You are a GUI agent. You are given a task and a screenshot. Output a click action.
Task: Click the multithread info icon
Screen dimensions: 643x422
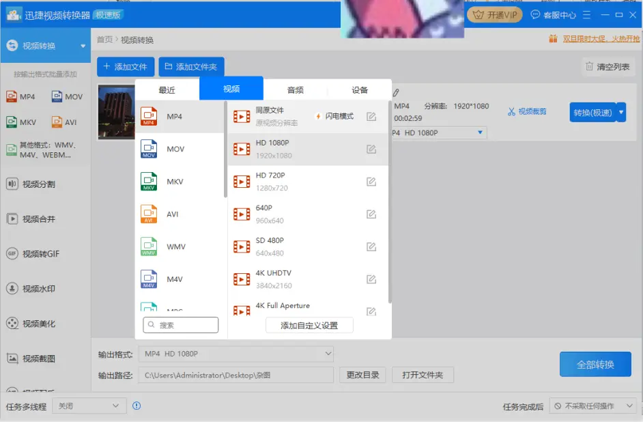(137, 406)
